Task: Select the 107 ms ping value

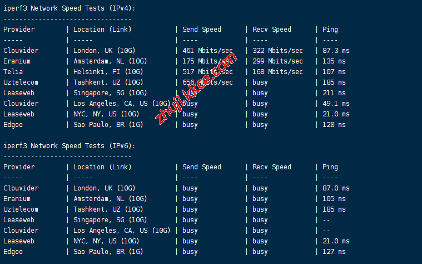Action: coord(334,72)
